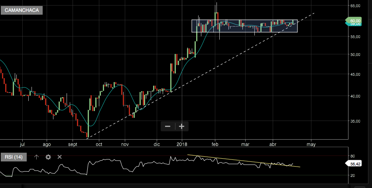
Task: Click the 65,00 price axis label
Action: point(355,6)
